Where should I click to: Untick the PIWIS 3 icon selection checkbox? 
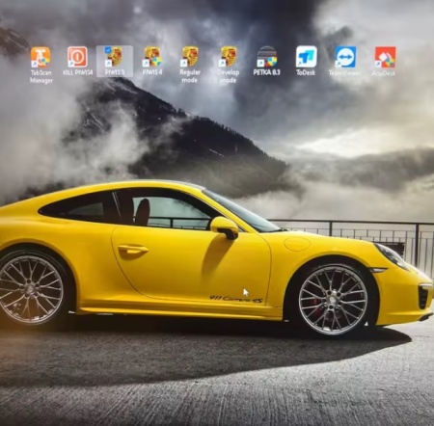pos(108,50)
